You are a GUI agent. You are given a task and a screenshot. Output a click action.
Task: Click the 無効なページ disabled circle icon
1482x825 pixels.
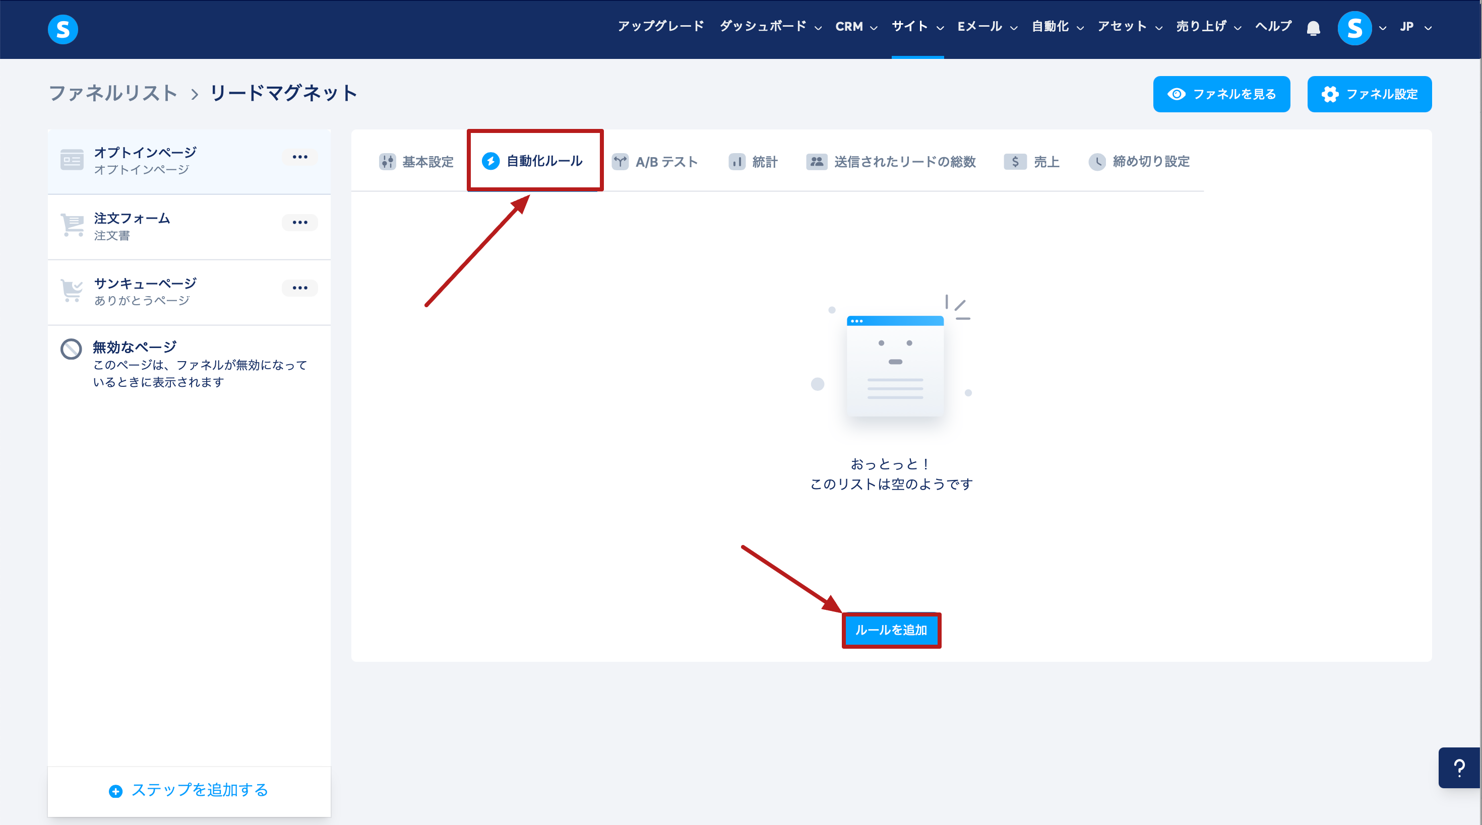[x=72, y=349]
